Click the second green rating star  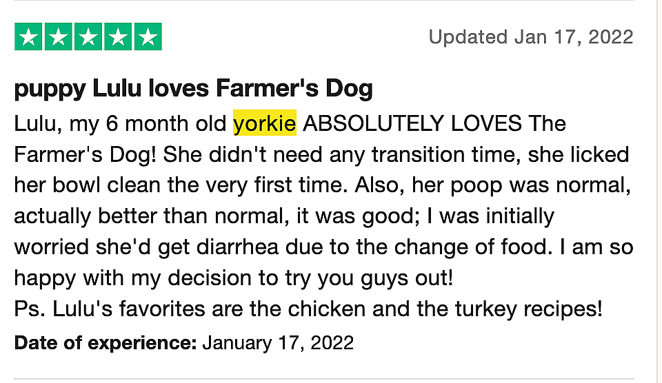pos(58,37)
